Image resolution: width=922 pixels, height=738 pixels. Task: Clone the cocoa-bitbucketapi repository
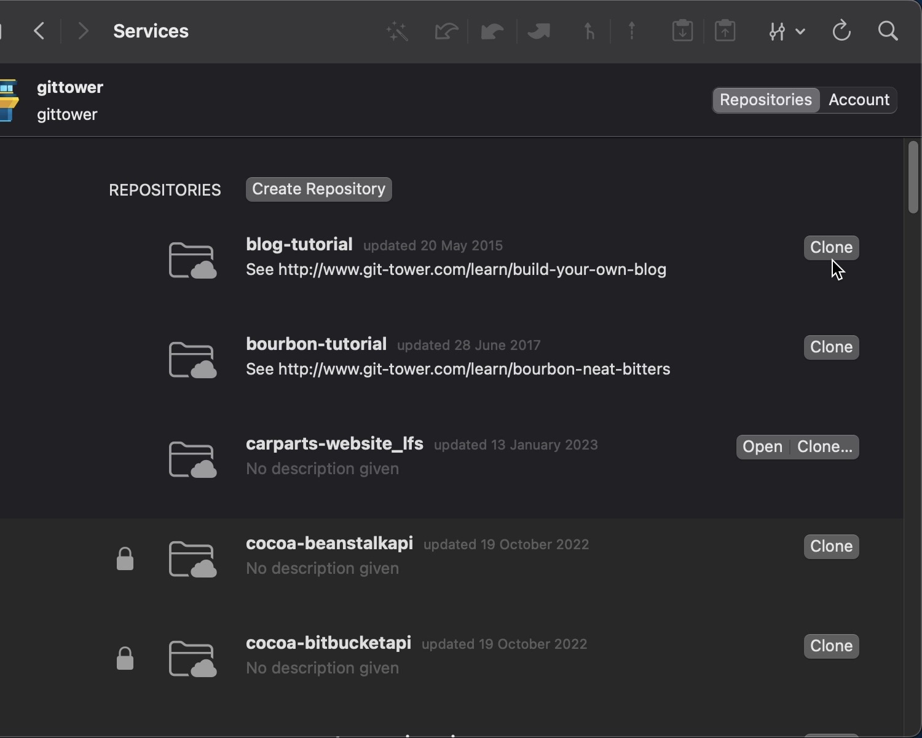tap(831, 646)
